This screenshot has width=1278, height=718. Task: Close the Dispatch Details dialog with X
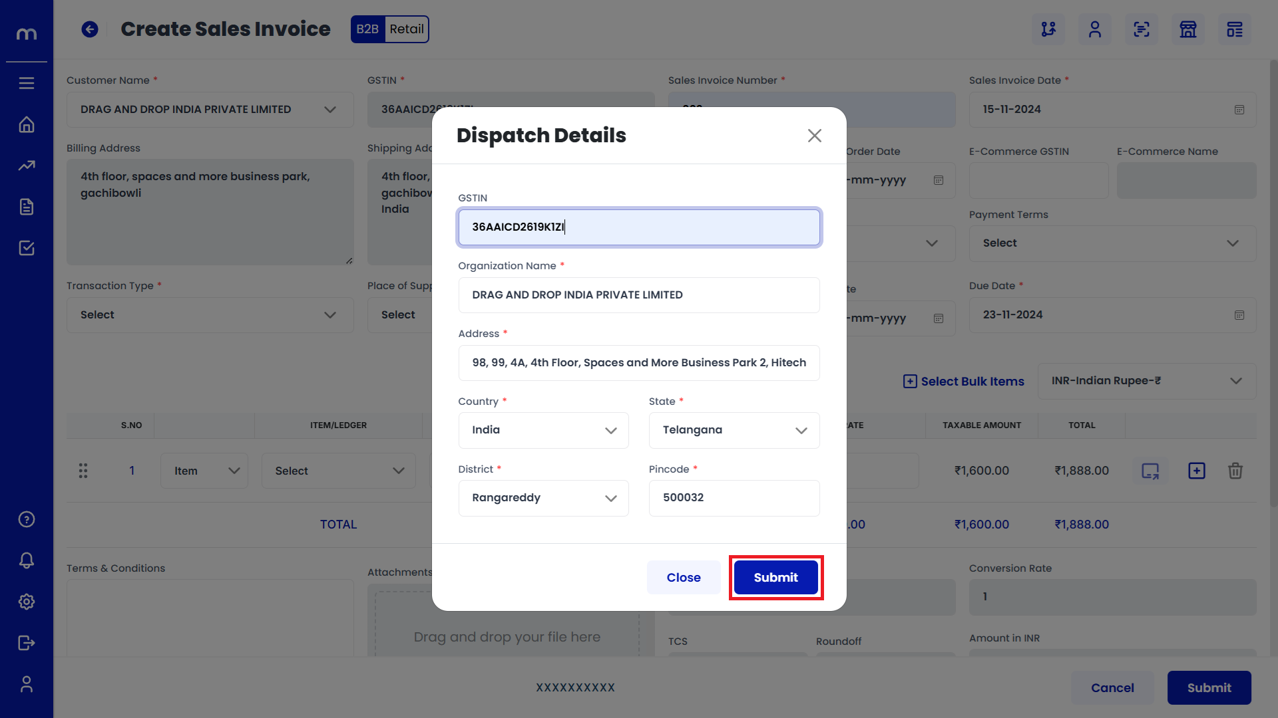click(815, 136)
